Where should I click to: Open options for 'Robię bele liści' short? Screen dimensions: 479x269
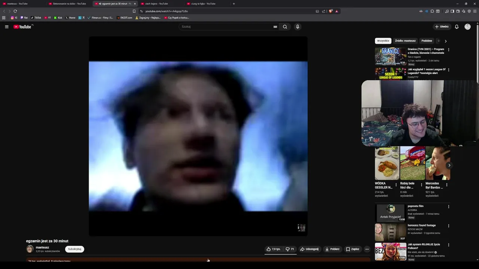pyautogui.click(x=421, y=185)
